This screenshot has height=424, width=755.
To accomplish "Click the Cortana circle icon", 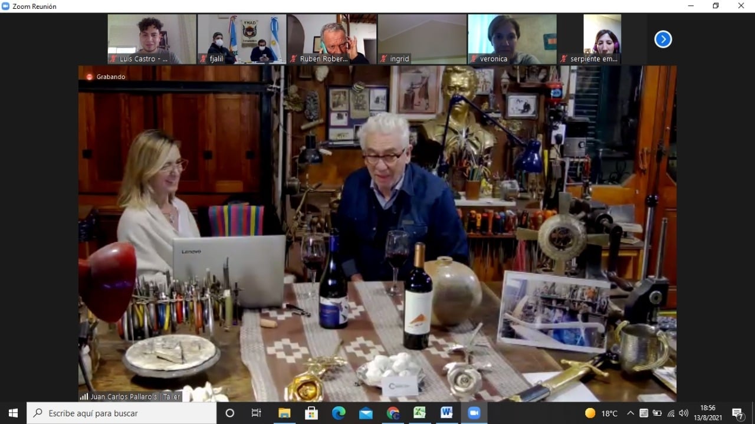I will coord(230,413).
